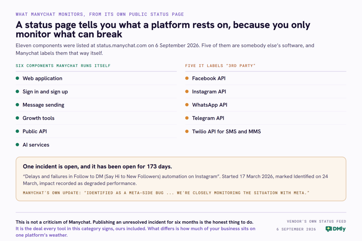Click the 'One incident is open' headline
This screenshot has height=241, width=362.
coord(98,167)
